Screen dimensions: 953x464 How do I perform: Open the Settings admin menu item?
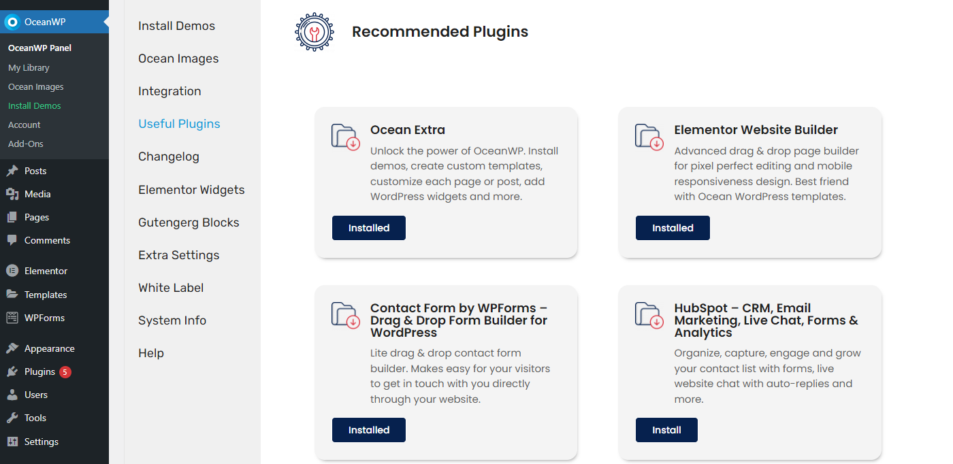[x=42, y=442]
